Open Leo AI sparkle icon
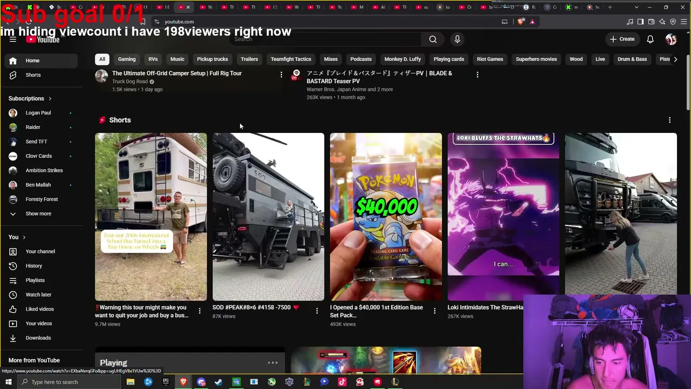The image size is (691, 389). point(662,22)
